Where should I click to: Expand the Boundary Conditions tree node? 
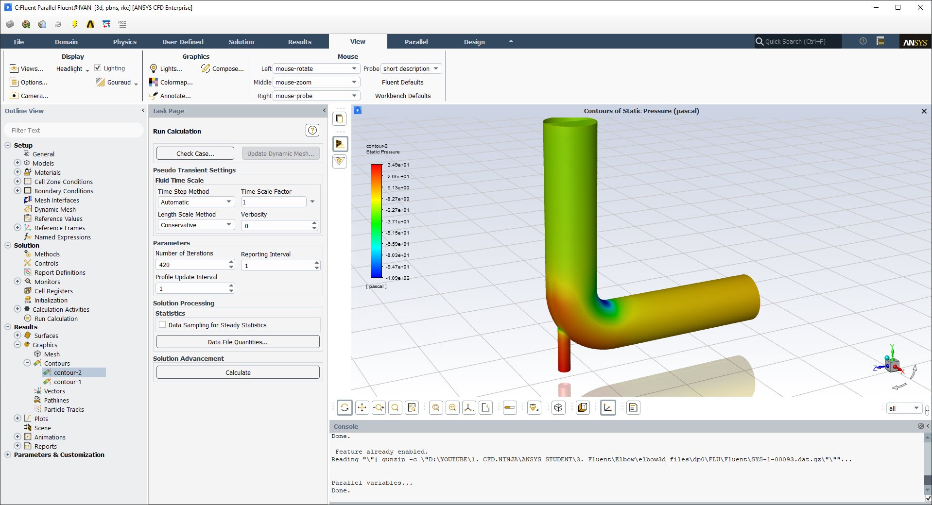[x=17, y=191]
